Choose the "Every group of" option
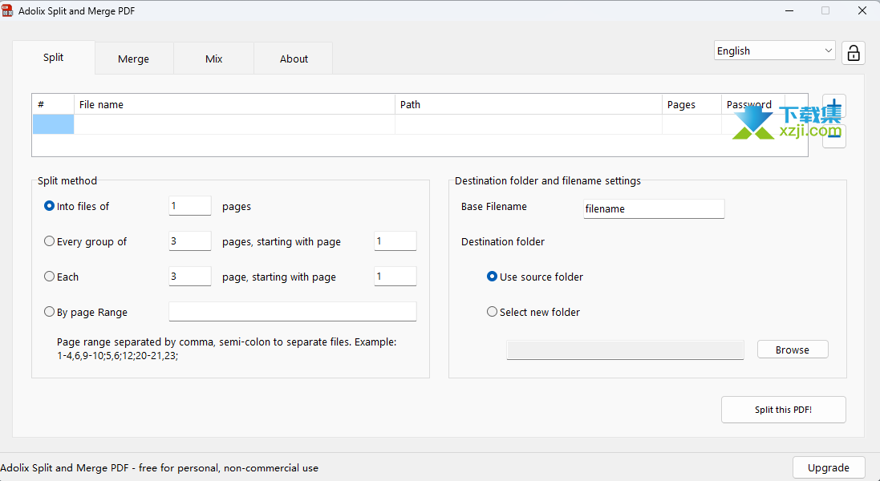 click(50, 241)
